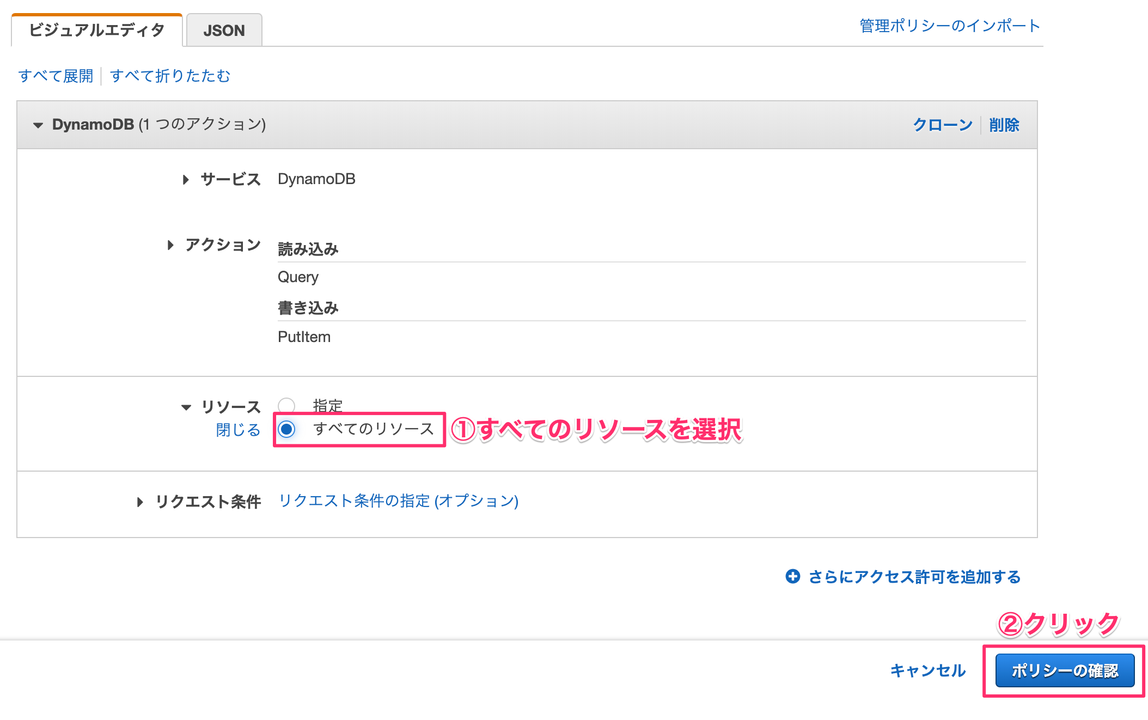This screenshot has width=1148, height=720.
Task: Click さらにアクセス許可を追加する link
Action: 915,577
